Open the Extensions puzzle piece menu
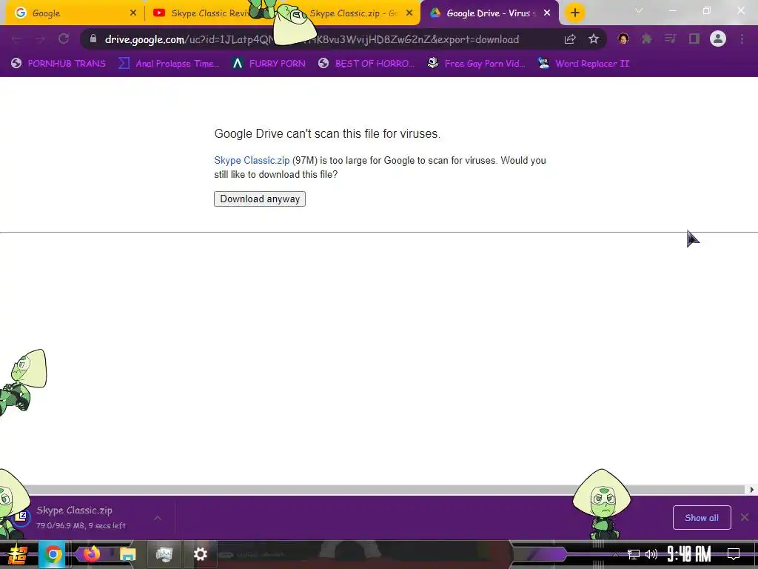 [x=646, y=39]
